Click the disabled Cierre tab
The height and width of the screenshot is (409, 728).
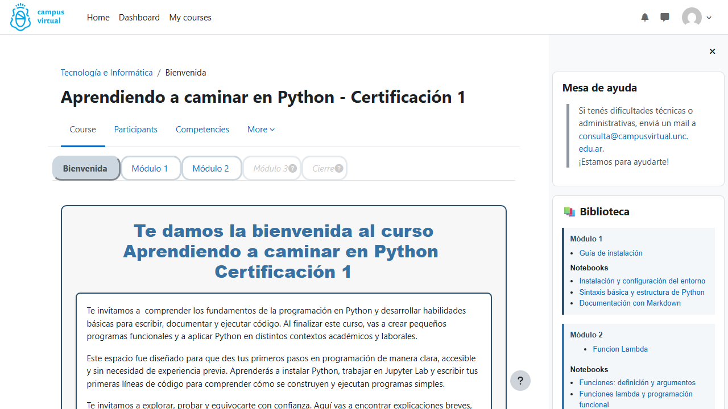click(324, 168)
